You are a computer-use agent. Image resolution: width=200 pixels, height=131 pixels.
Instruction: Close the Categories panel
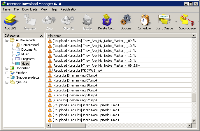click(x=41, y=36)
